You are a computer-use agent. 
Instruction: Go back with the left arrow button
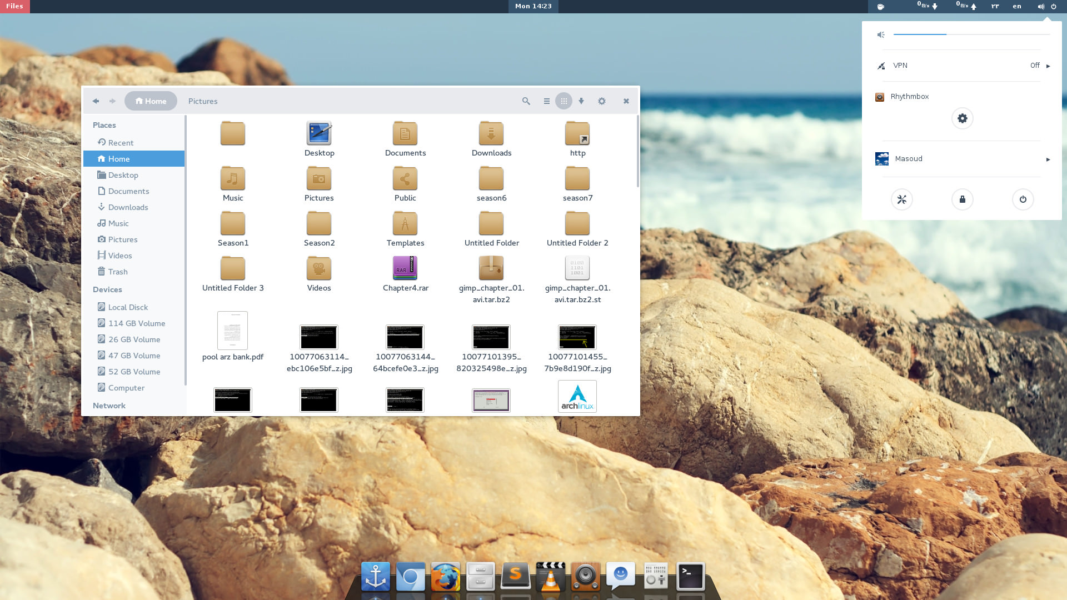[96, 101]
